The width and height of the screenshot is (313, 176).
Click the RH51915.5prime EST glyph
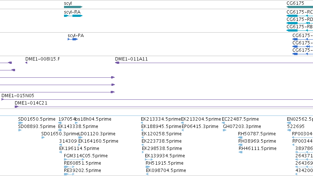coord(148,167)
